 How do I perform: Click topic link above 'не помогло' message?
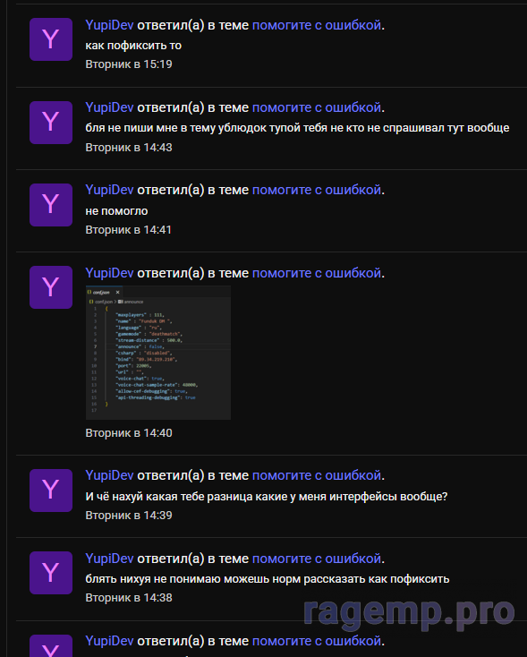click(x=317, y=190)
